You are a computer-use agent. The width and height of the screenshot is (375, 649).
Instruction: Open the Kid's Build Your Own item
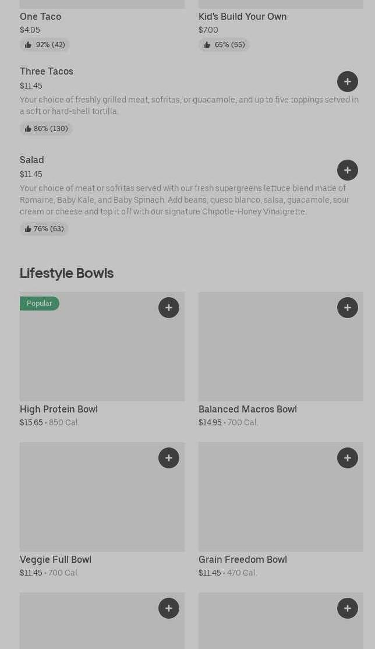(x=242, y=16)
